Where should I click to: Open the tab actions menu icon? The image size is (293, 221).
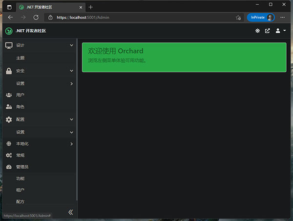tap(9, 7)
